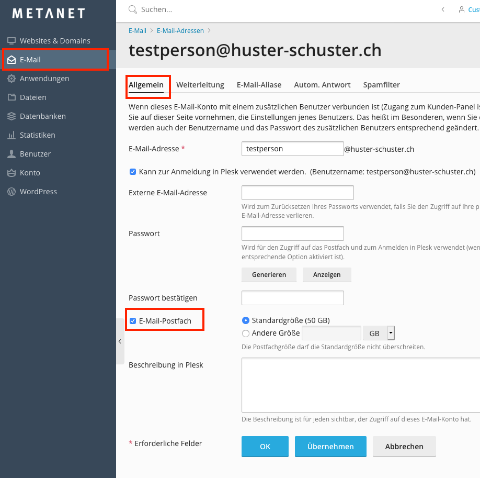Click the Websites & Domains monitor icon
Viewport: 480px width, 478px height.
pos(11,41)
